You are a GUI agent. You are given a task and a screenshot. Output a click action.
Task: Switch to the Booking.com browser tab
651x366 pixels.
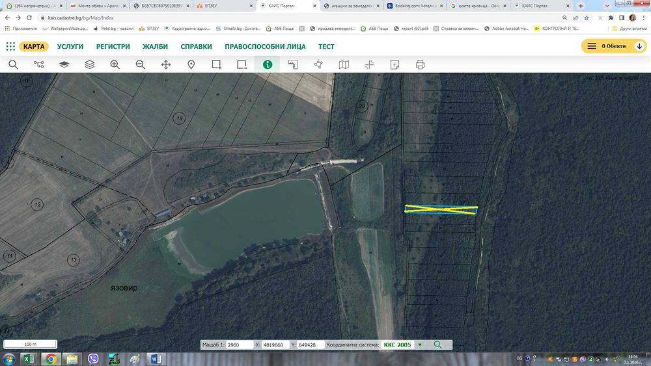(x=414, y=6)
